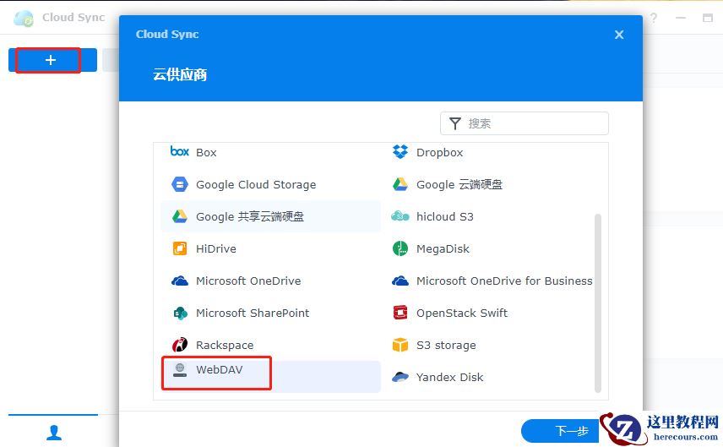Close the Cloud Sync dialog

619,35
